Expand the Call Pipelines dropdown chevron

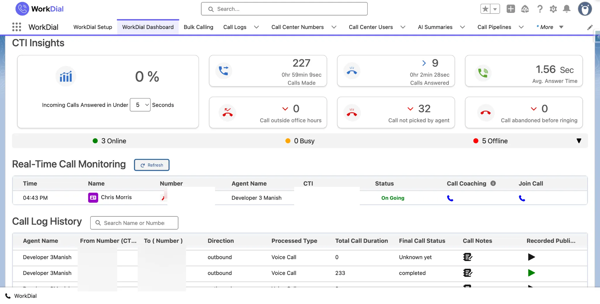click(521, 27)
